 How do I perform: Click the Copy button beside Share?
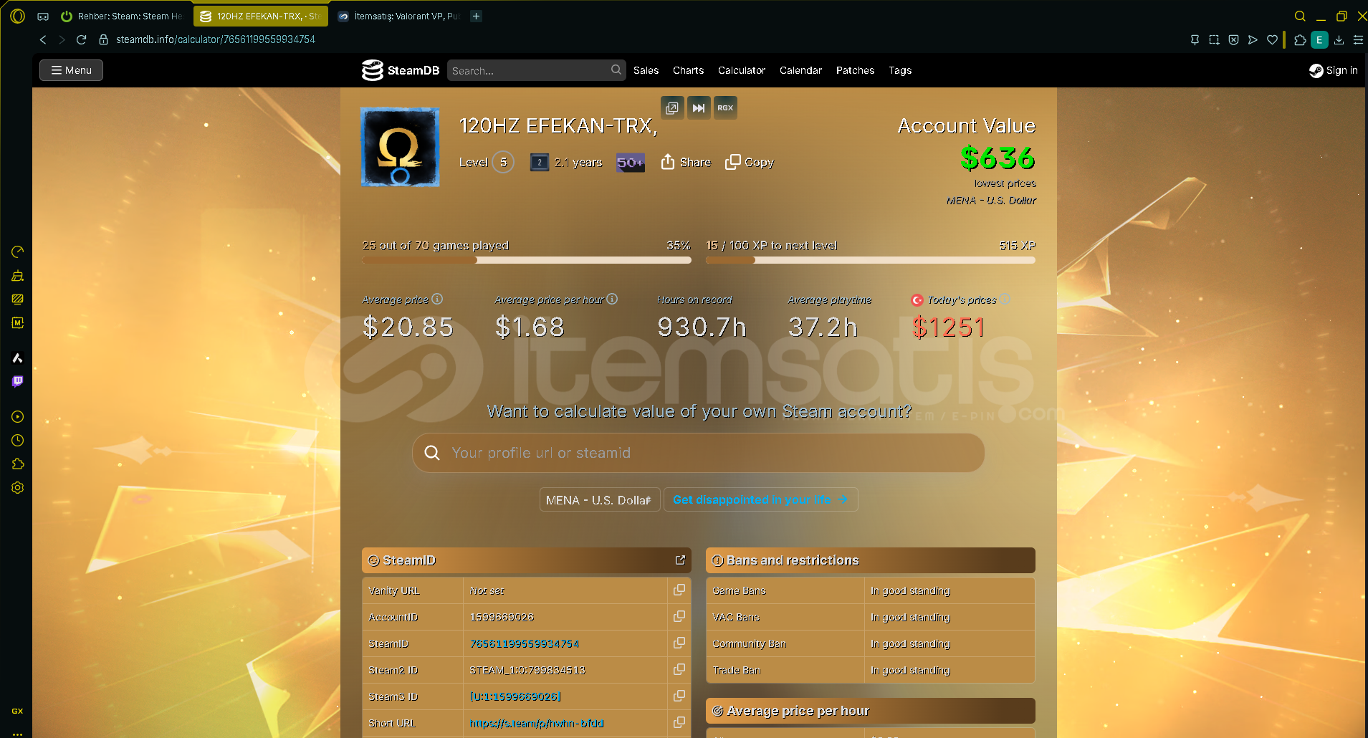pyautogui.click(x=750, y=162)
